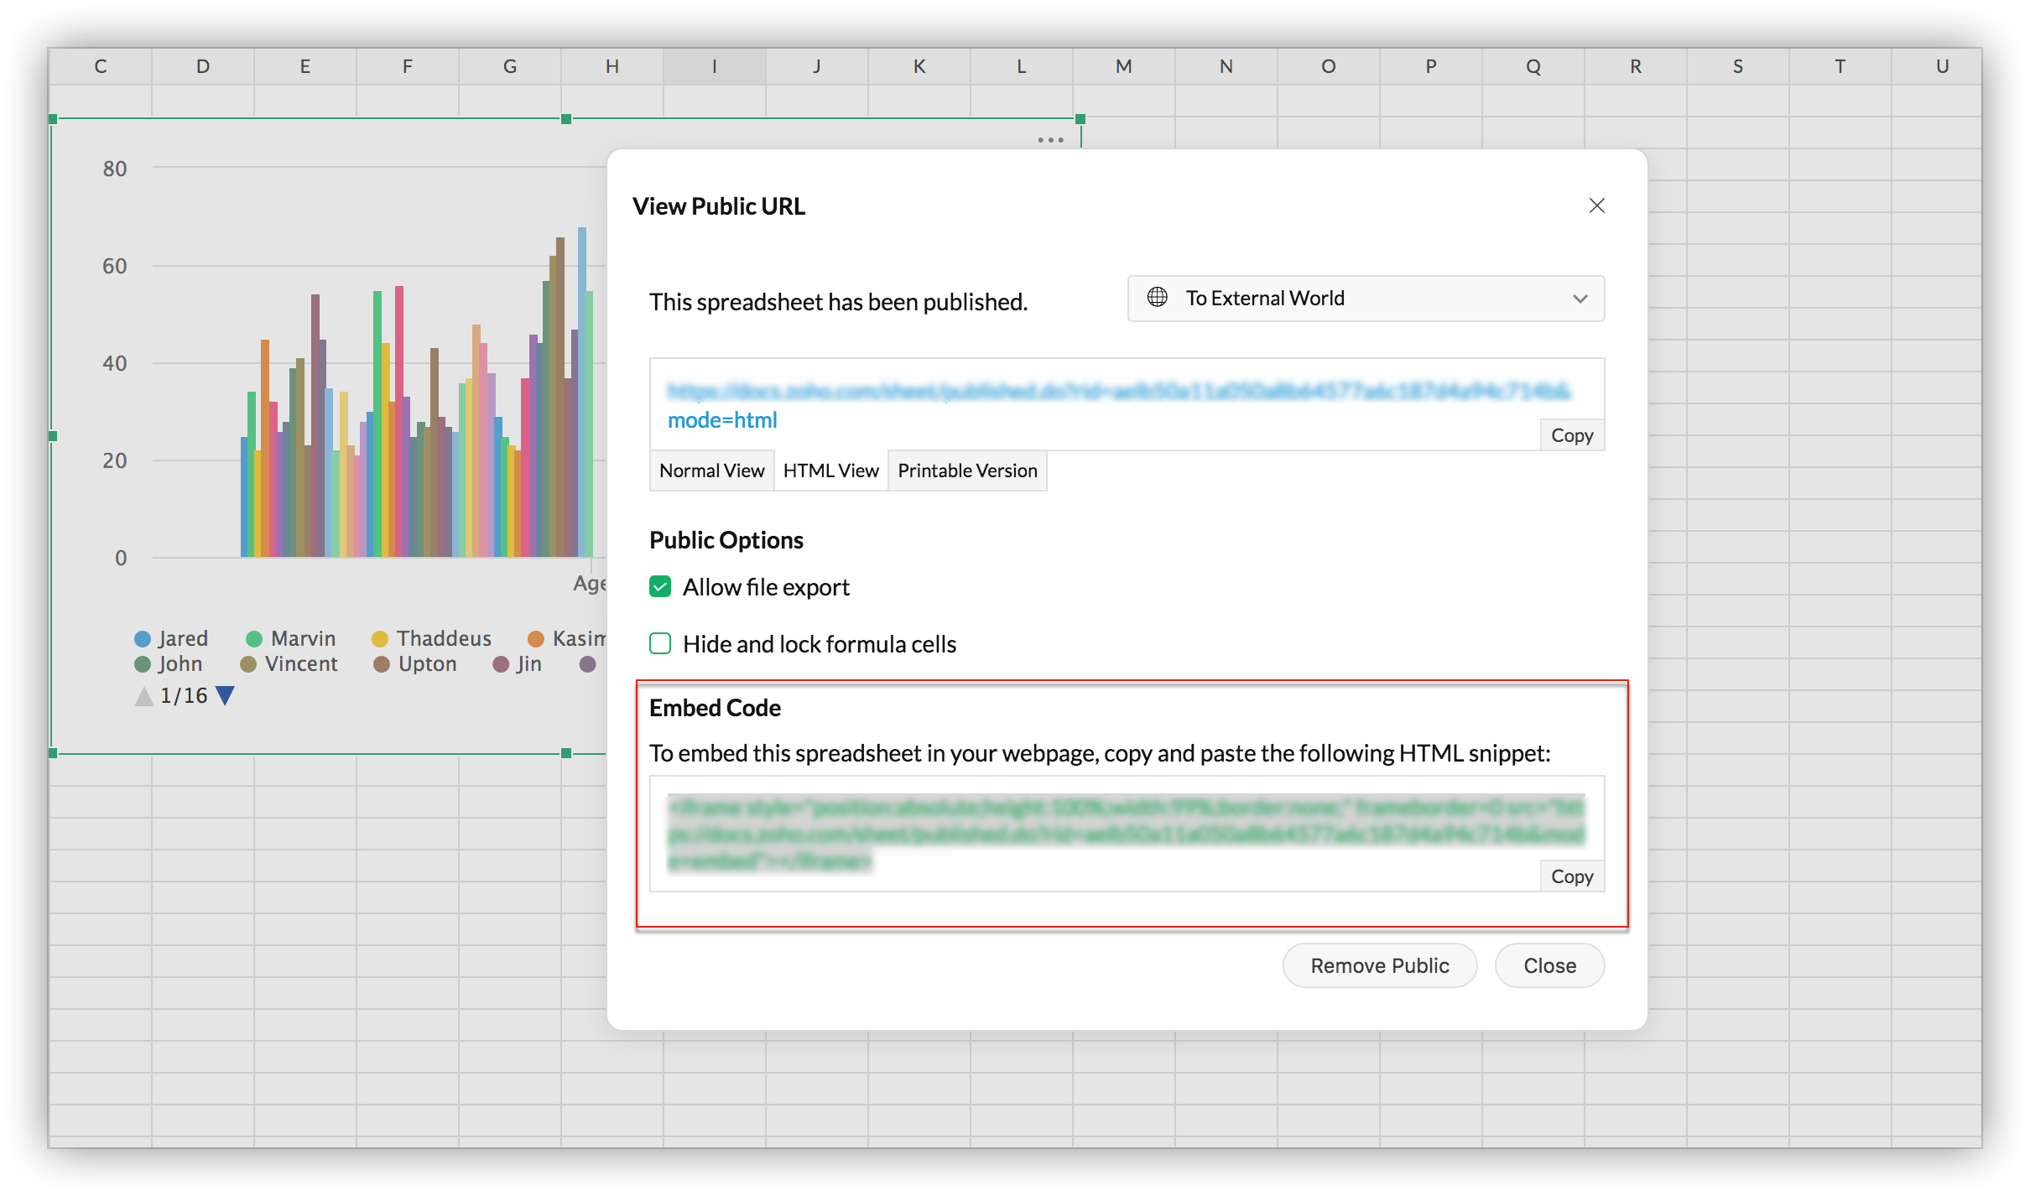2030x1196 pixels.
Task: Switch to HTML View tab
Action: coord(830,470)
